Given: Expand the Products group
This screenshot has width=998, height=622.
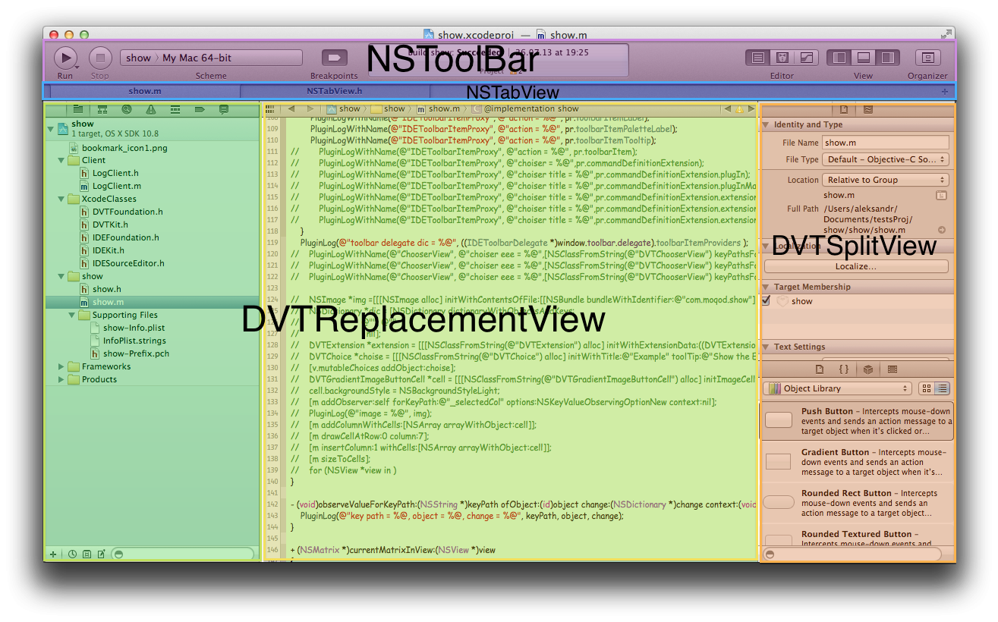Looking at the screenshot, I should 61,379.
